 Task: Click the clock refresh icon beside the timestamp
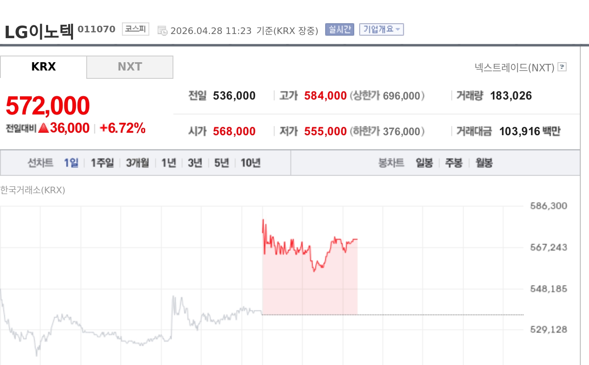pyautogui.click(x=161, y=29)
